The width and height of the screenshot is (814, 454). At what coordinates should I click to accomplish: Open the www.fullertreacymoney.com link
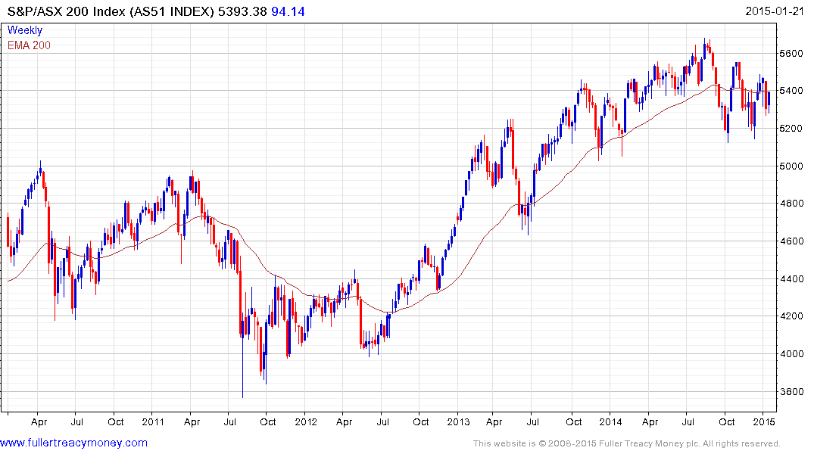73,443
